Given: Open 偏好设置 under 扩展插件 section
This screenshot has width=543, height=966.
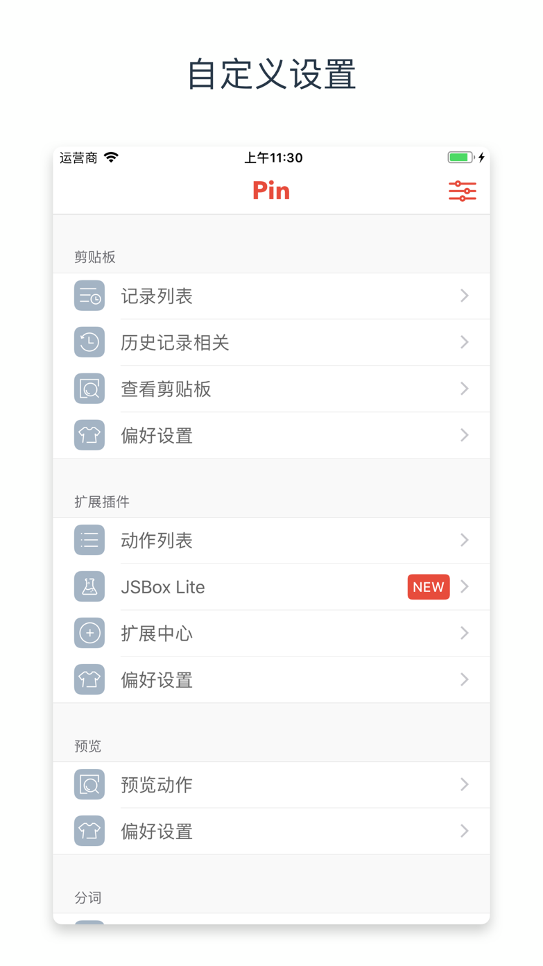Looking at the screenshot, I should click(157, 680).
